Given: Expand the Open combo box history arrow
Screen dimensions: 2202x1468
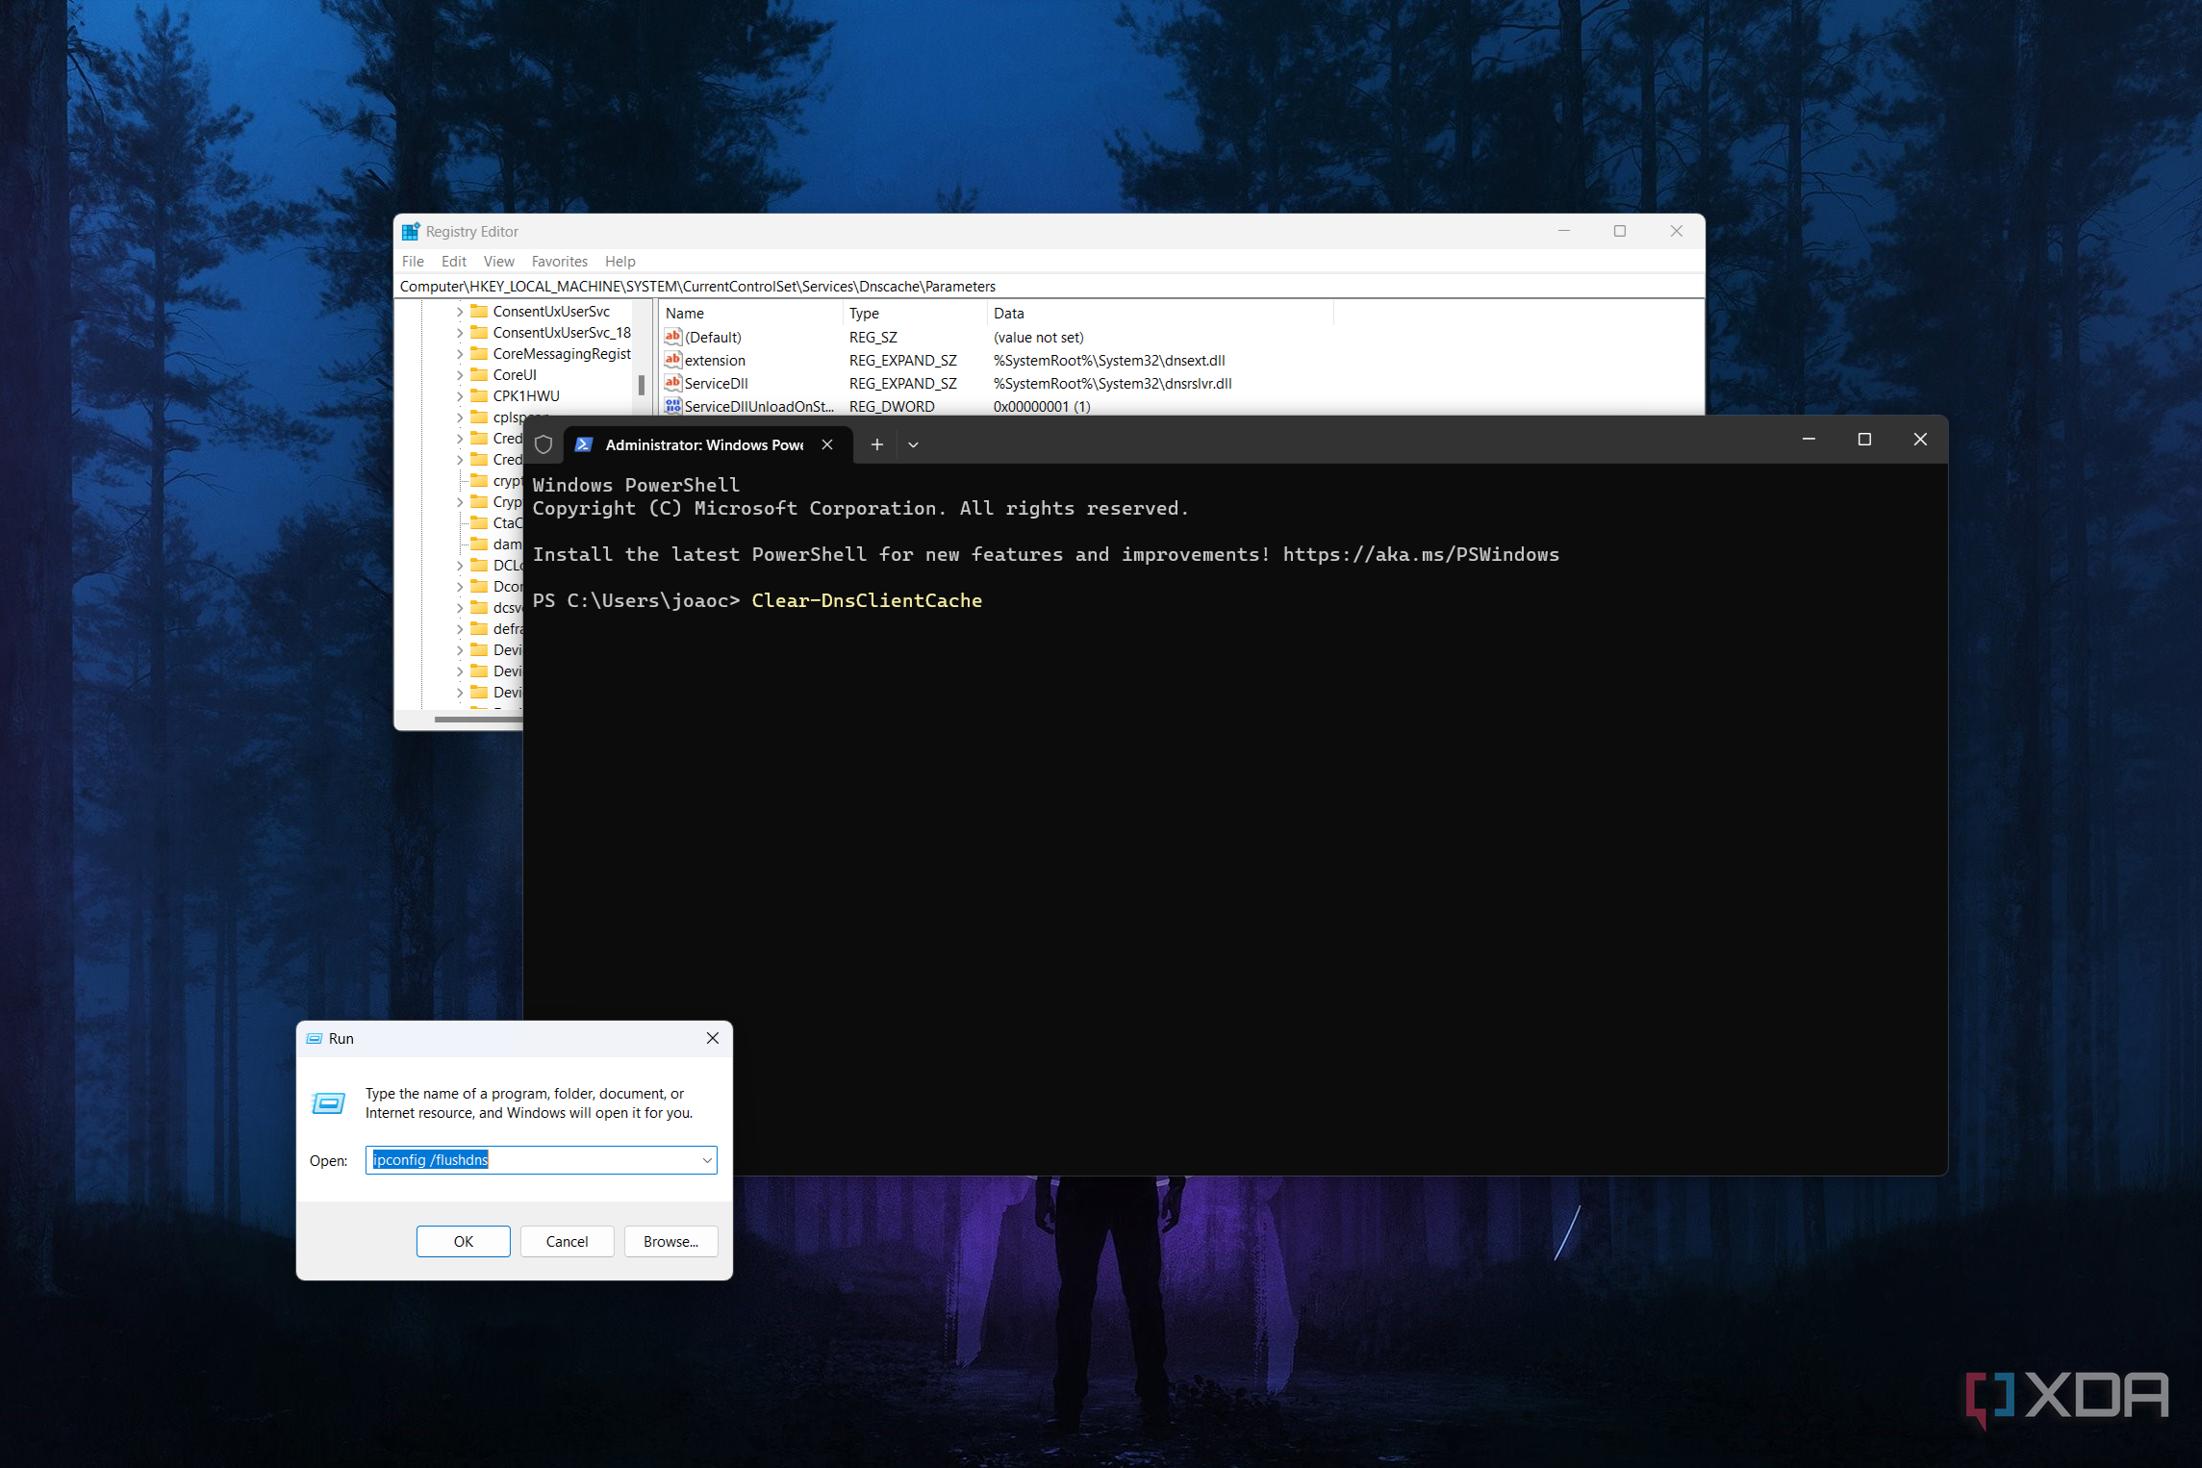Looking at the screenshot, I should coord(707,1160).
